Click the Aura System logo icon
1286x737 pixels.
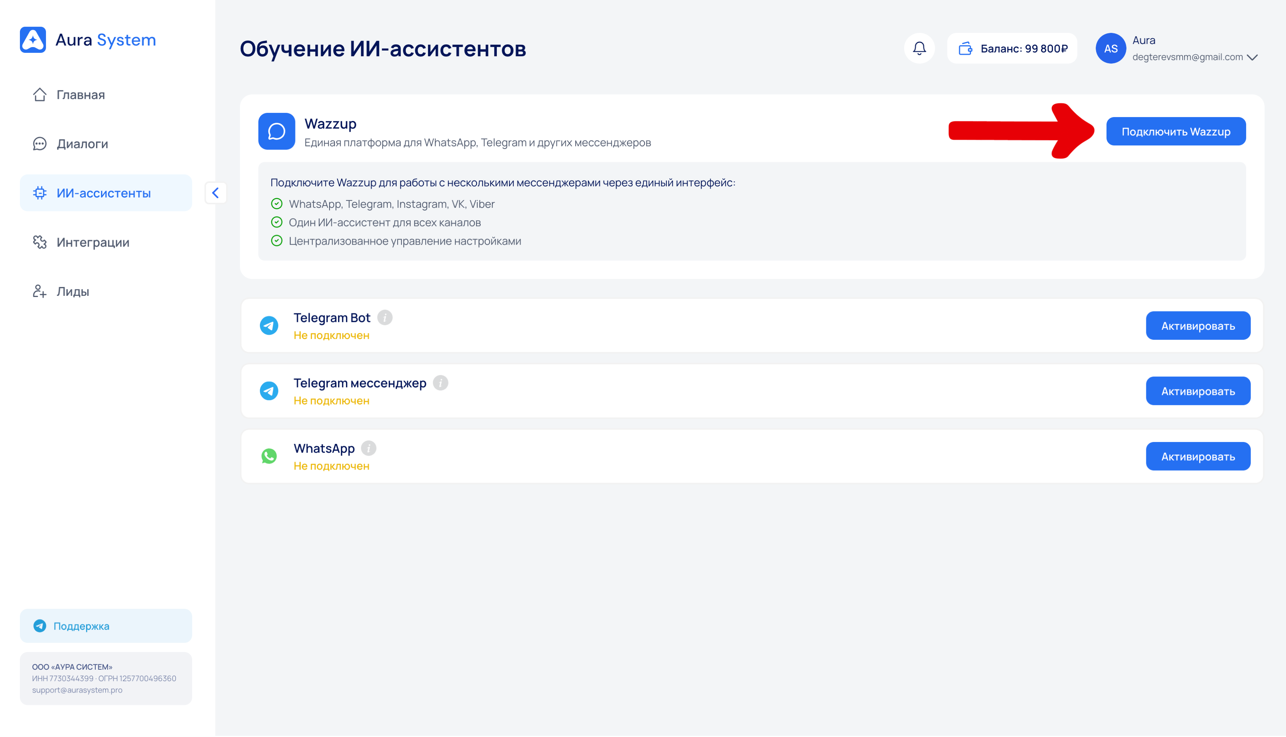[33, 39]
